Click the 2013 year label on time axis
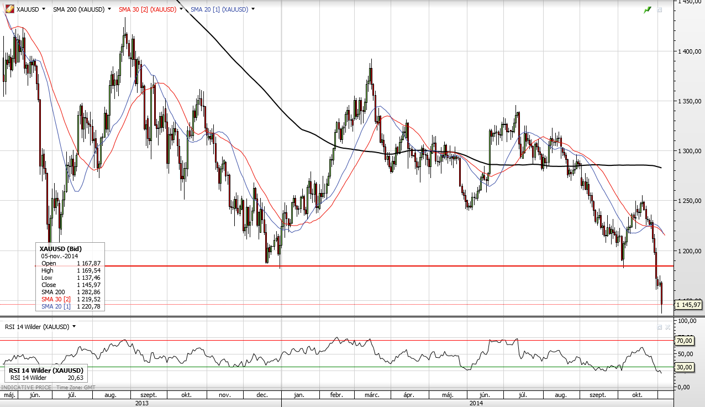The width and height of the screenshot is (705, 407). [141, 403]
